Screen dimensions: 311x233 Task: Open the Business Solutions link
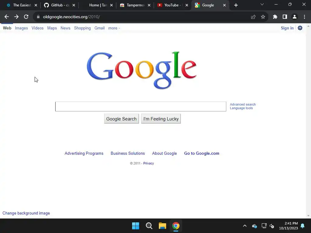click(x=128, y=153)
